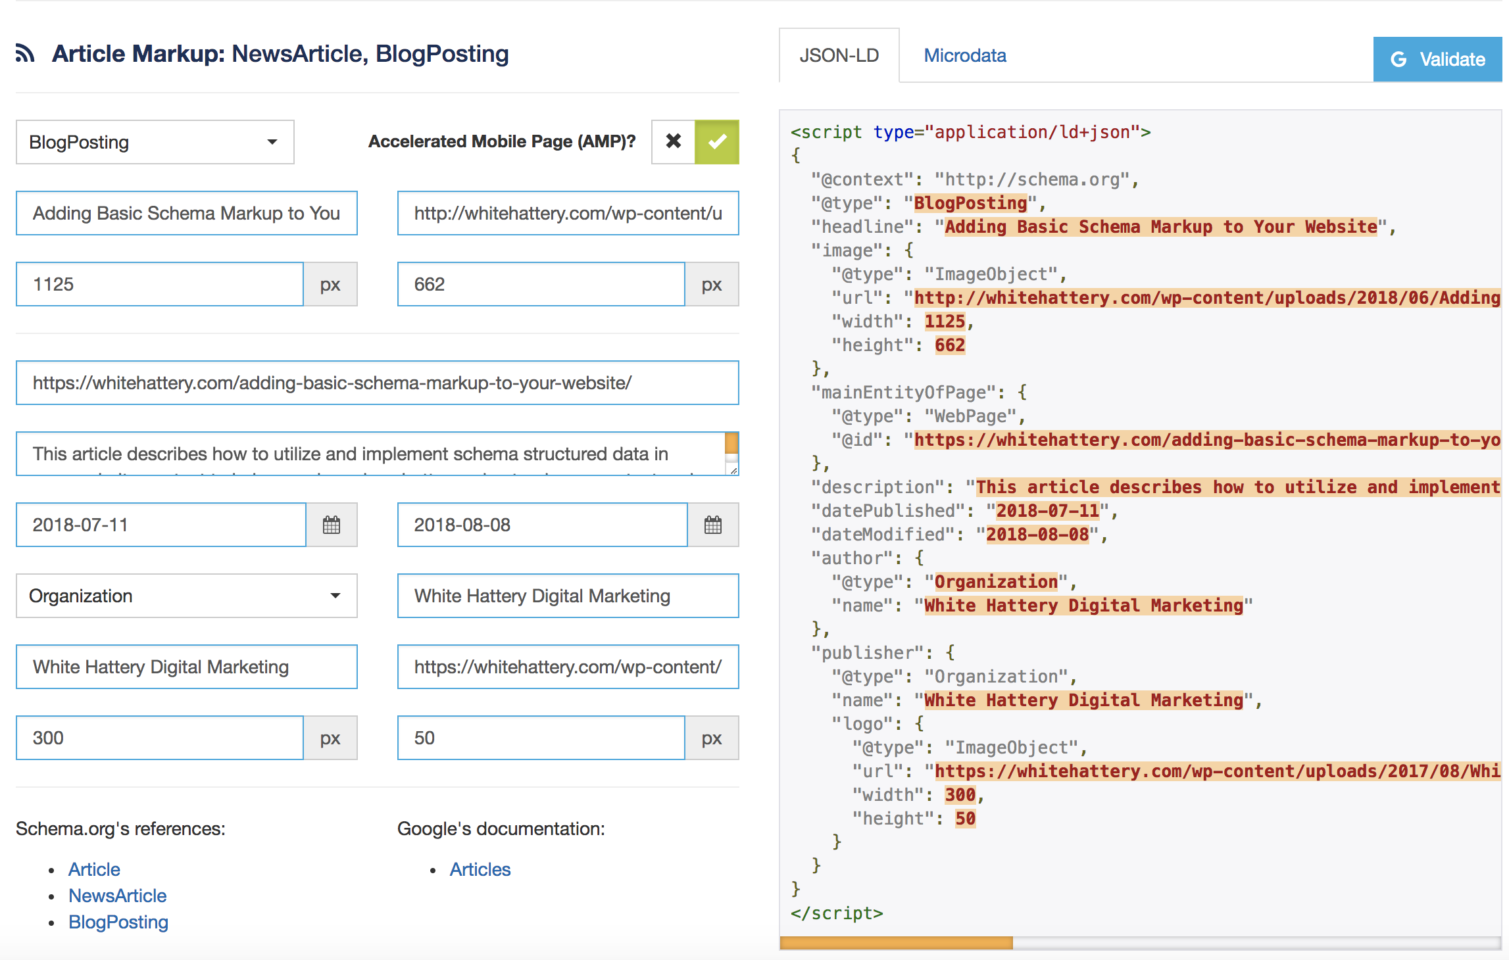Click the logo width field 300
This screenshot has width=1509, height=960.
point(160,738)
